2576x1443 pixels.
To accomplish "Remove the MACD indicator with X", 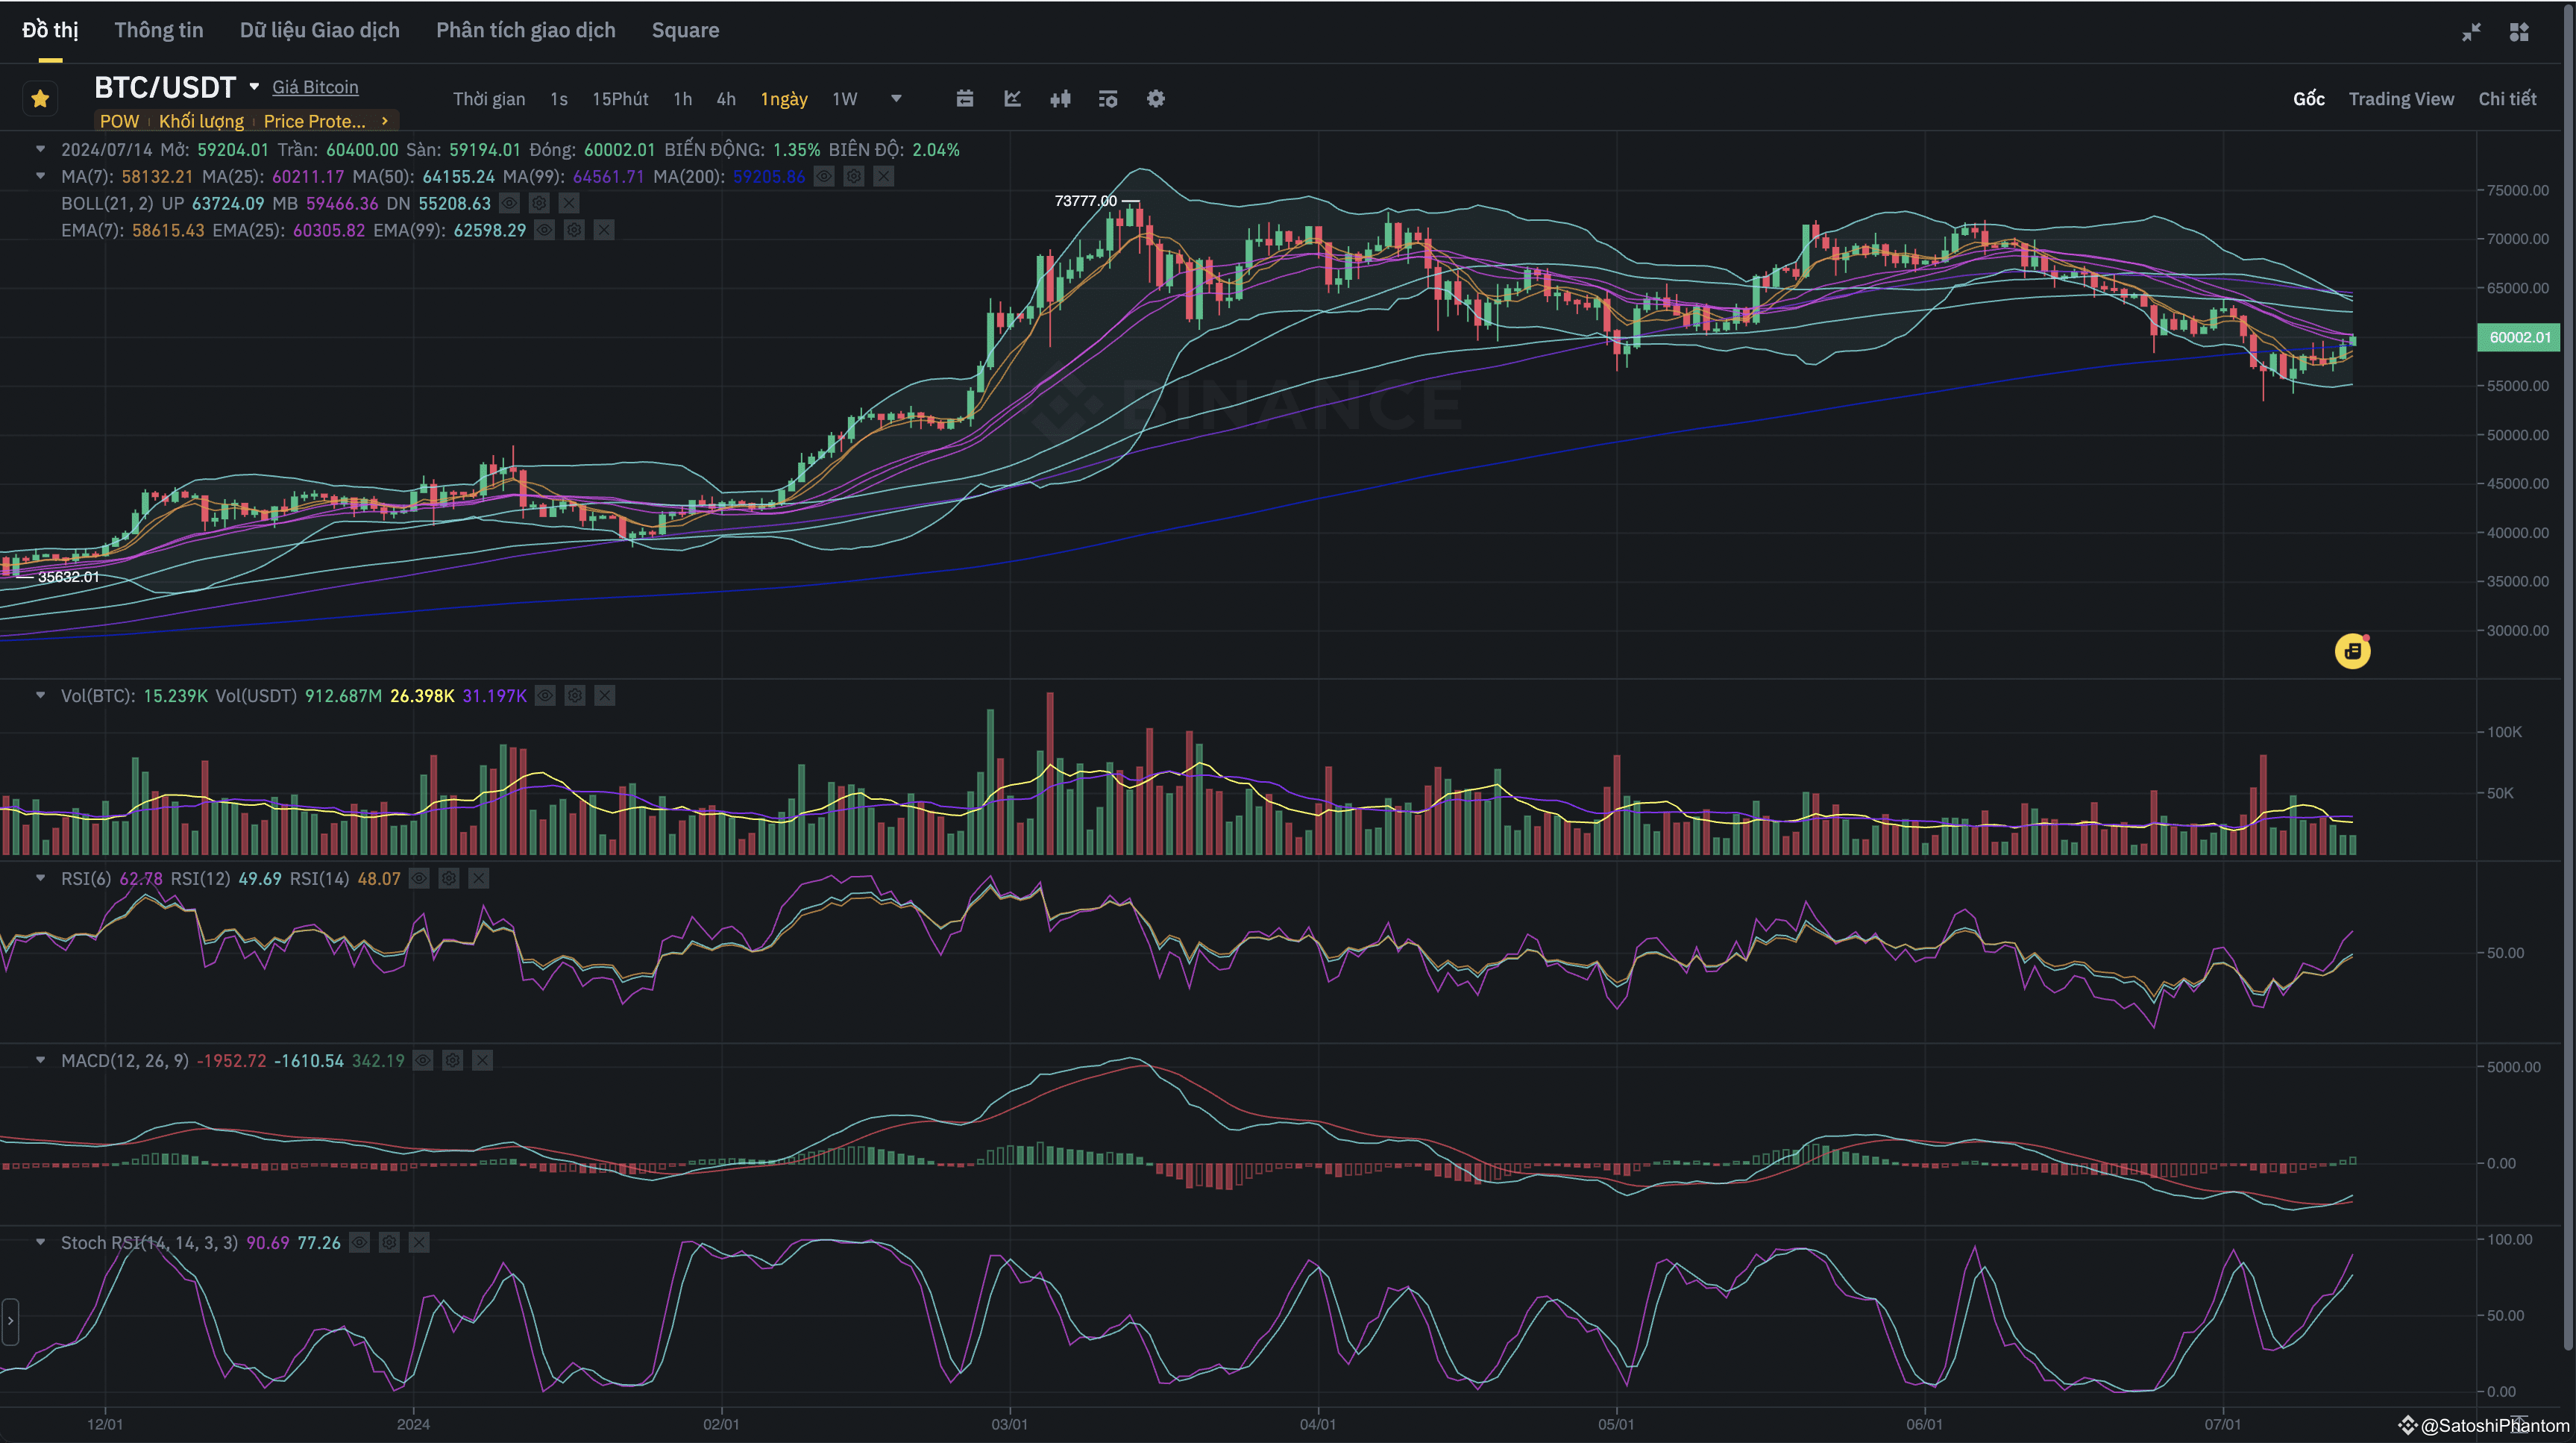I will pyautogui.click(x=482, y=1061).
